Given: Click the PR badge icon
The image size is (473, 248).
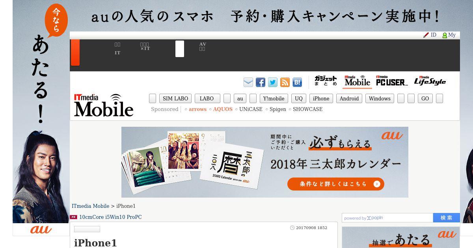Looking at the screenshot, I should [73, 217].
